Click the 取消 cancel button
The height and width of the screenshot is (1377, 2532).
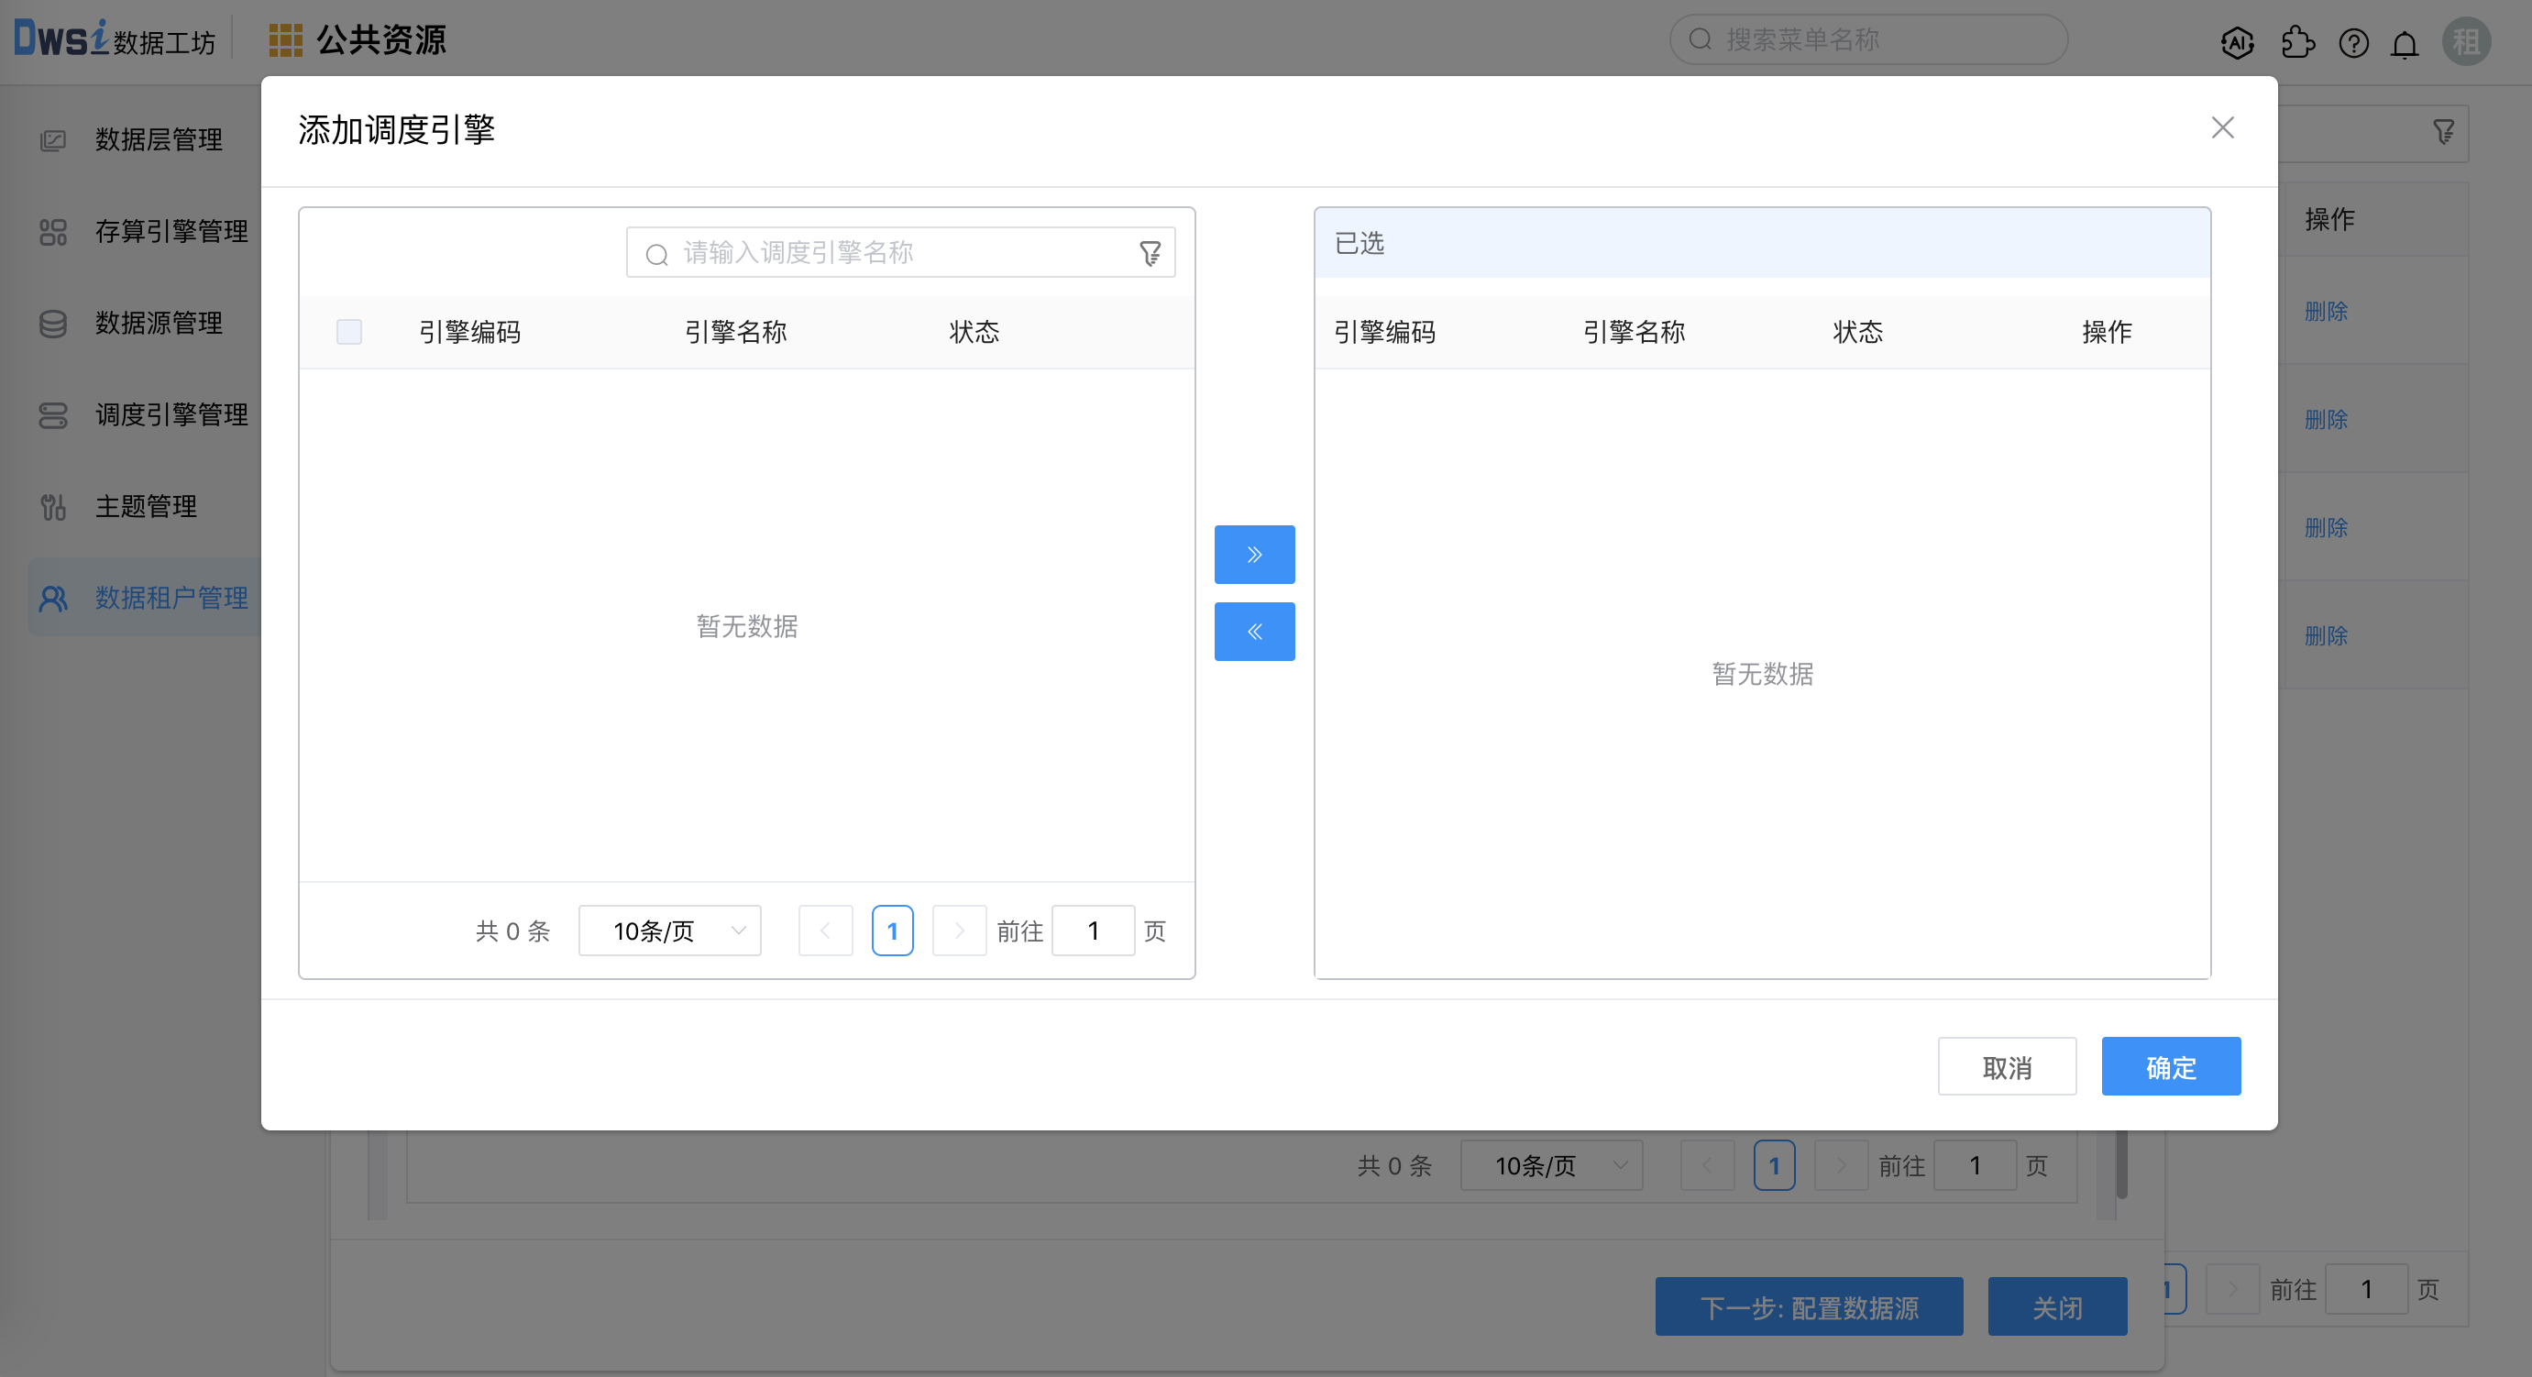(x=2006, y=1066)
